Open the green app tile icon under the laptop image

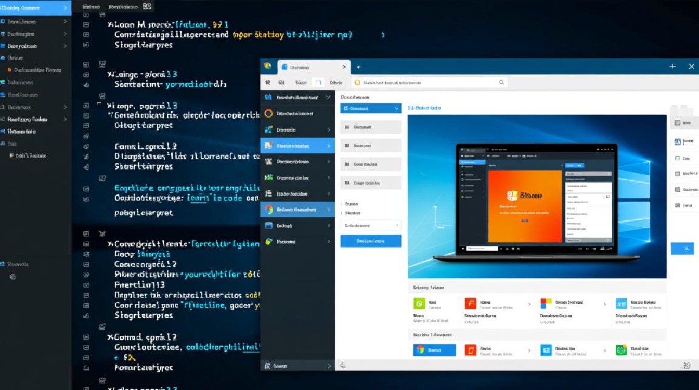pyautogui.click(x=419, y=304)
